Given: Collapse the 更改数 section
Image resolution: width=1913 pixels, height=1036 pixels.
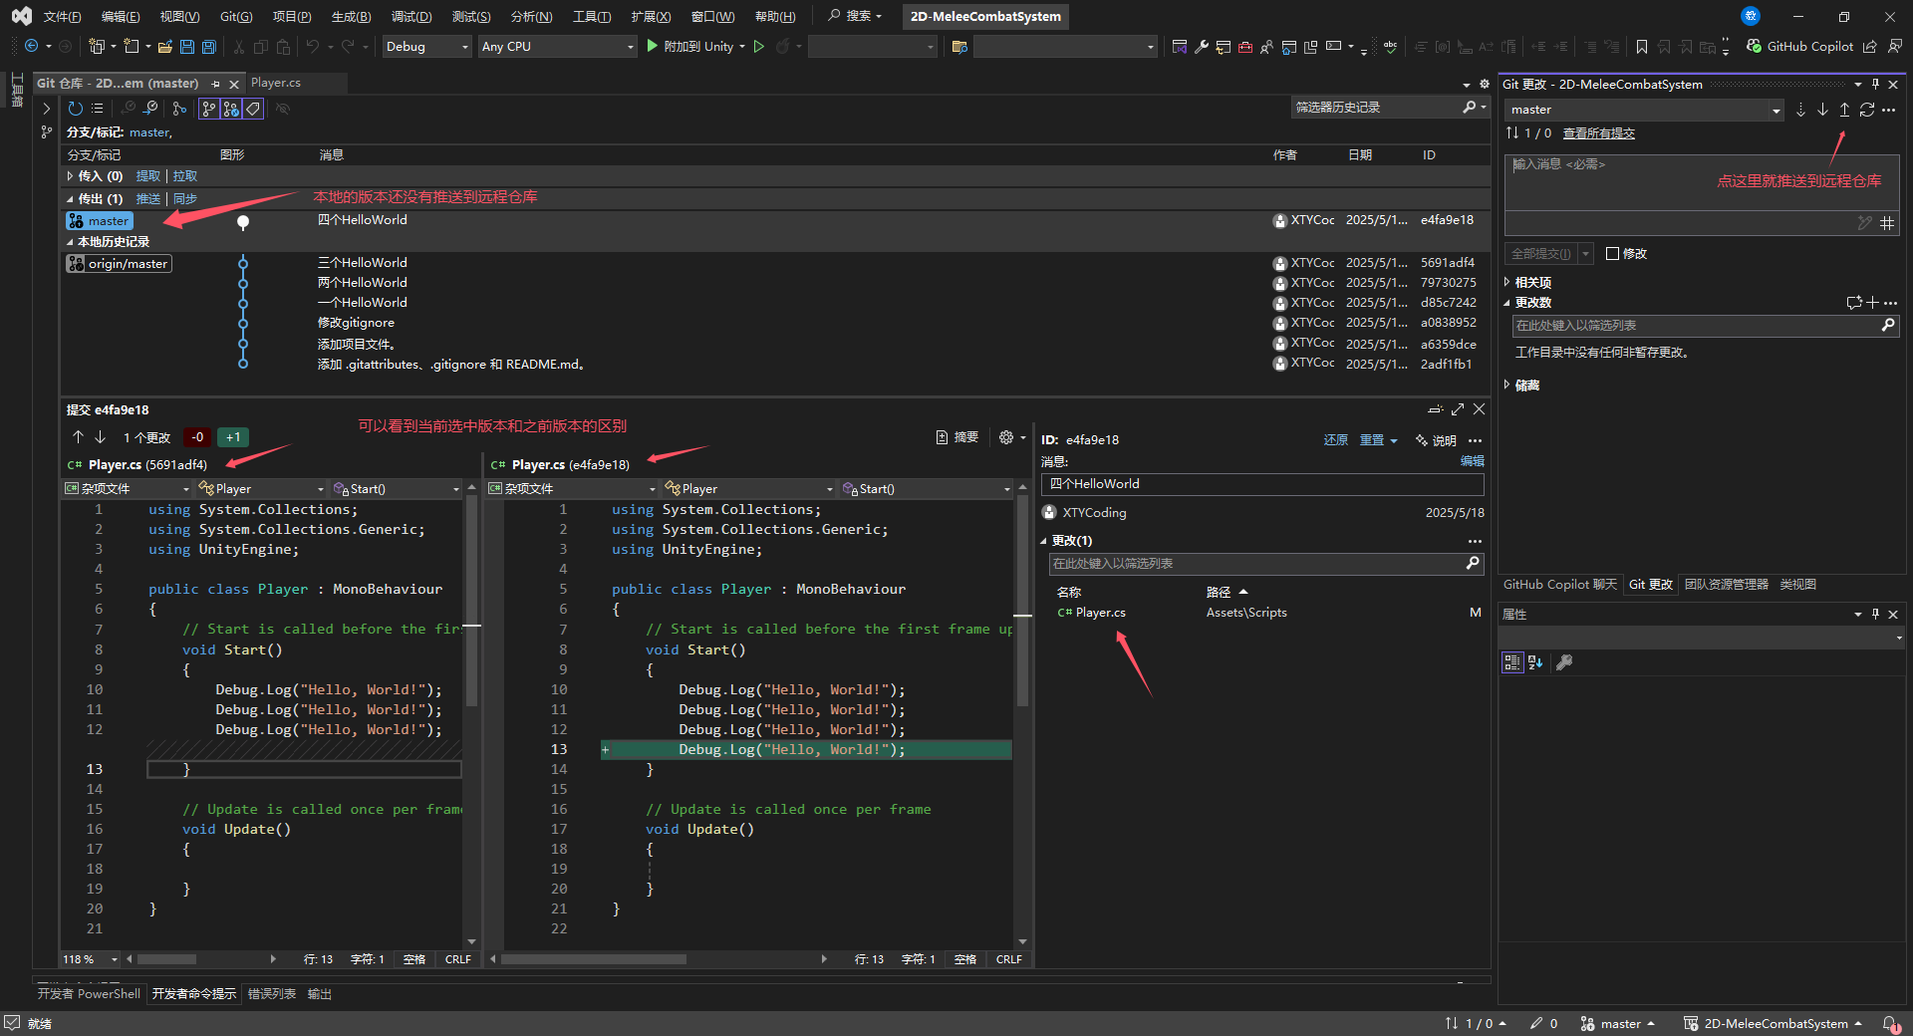Looking at the screenshot, I should [1507, 303].
